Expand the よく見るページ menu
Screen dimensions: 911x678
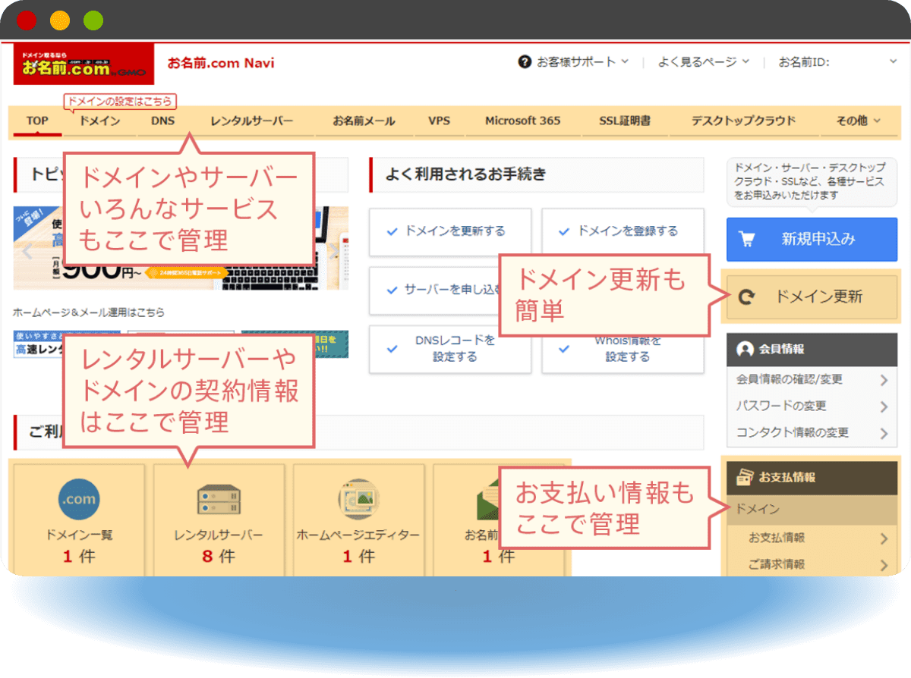pos(704,62)
